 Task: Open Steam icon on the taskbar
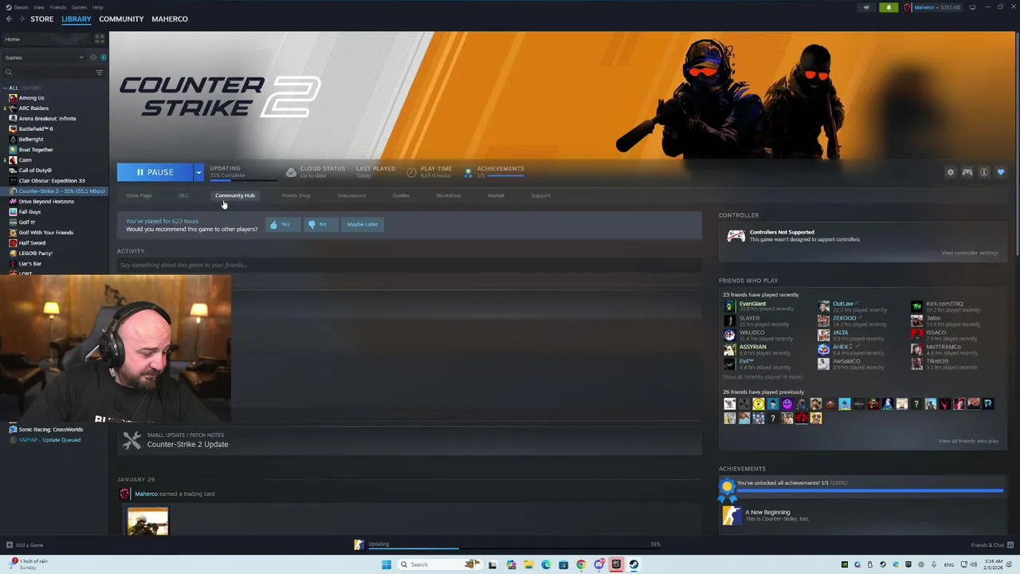634,564
